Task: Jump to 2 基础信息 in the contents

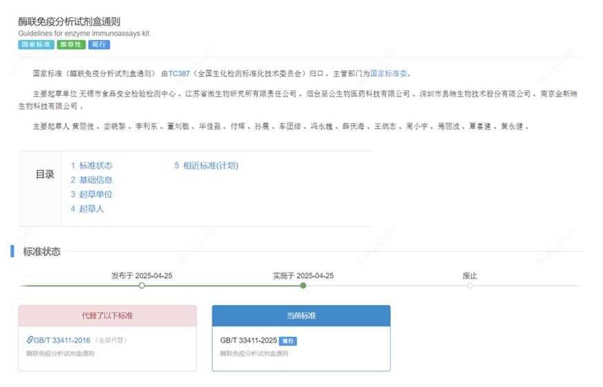Action: click(91, 180)
